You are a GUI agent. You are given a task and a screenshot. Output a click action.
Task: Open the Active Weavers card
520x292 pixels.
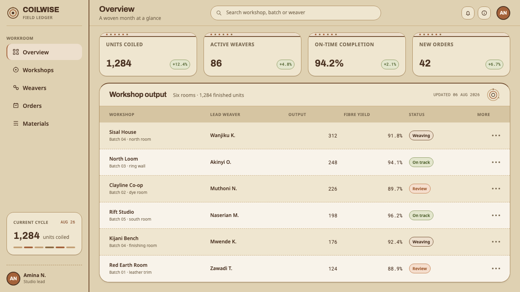point(252,54)
